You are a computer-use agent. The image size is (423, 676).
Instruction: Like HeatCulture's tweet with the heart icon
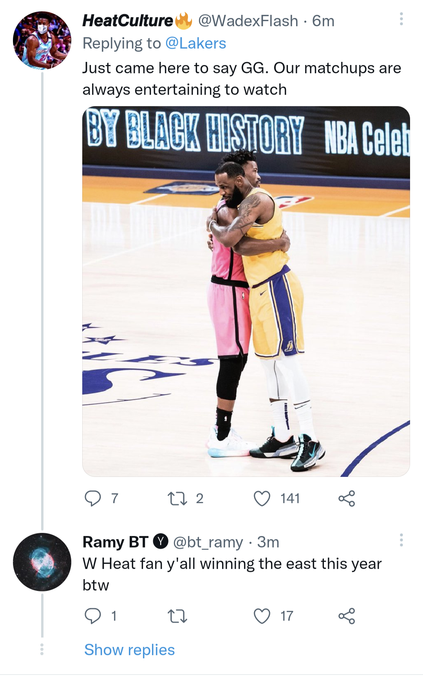(x=262, y=498)
